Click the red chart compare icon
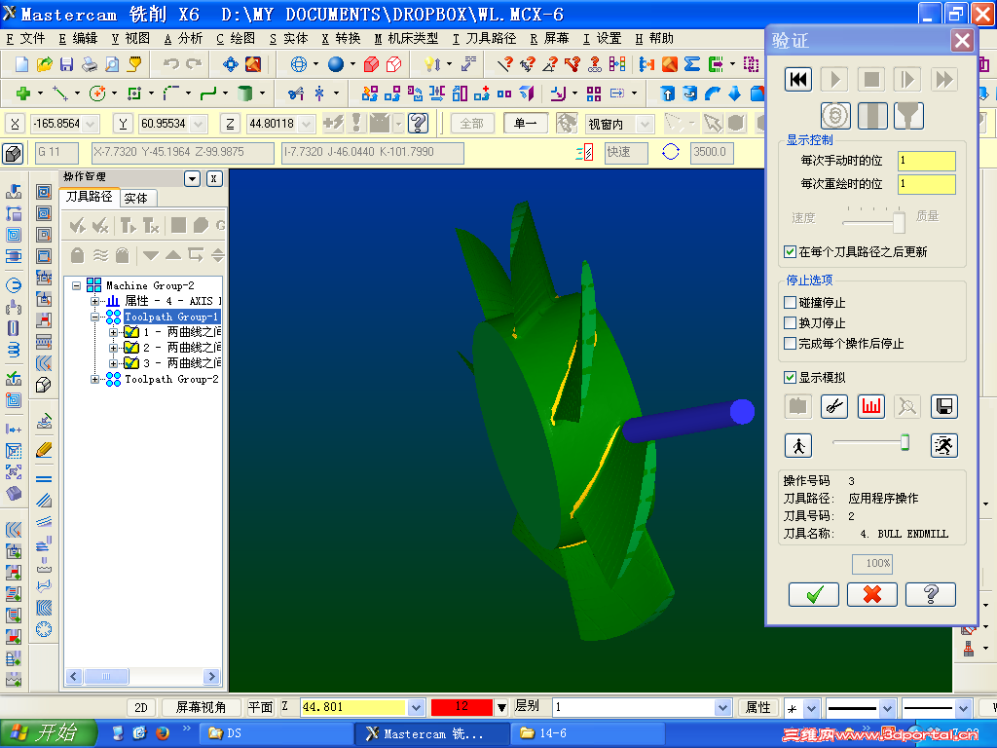 pos(871,406)
